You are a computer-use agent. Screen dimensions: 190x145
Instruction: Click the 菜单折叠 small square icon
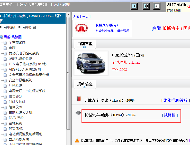click(x=20, y=27)
